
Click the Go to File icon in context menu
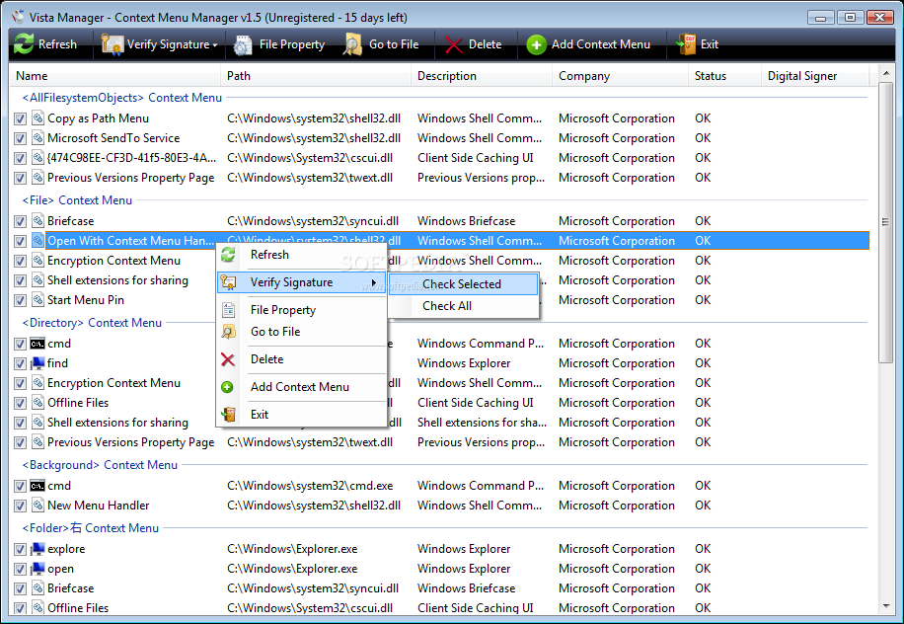228,332
